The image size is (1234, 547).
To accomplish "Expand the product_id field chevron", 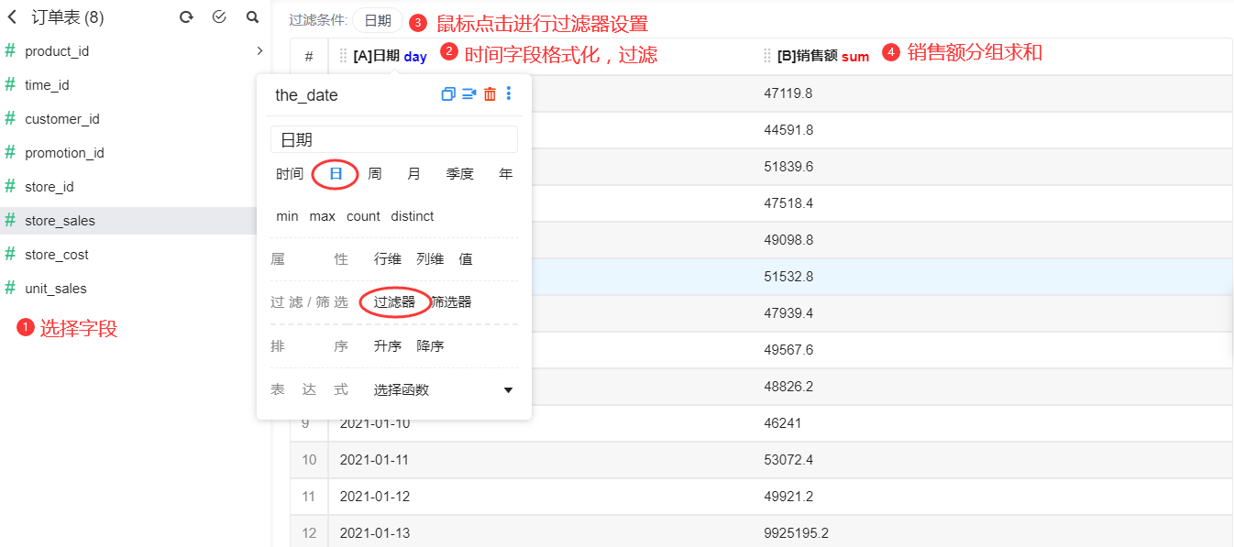I will (259, 50).
